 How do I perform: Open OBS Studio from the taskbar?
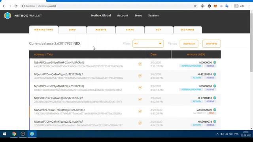pos(23,134)
